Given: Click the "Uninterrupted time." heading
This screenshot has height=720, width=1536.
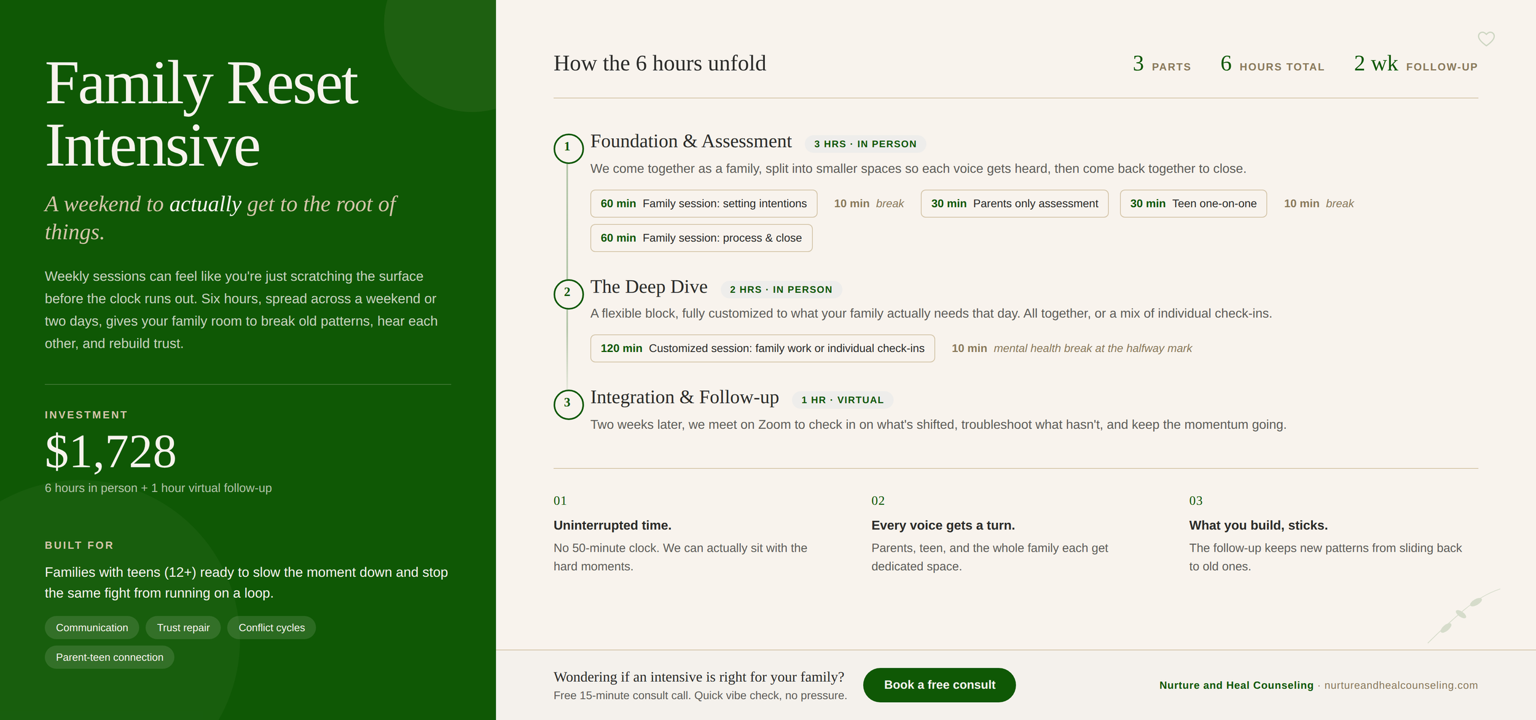Looking at the screenshot, I should point(612,525).
